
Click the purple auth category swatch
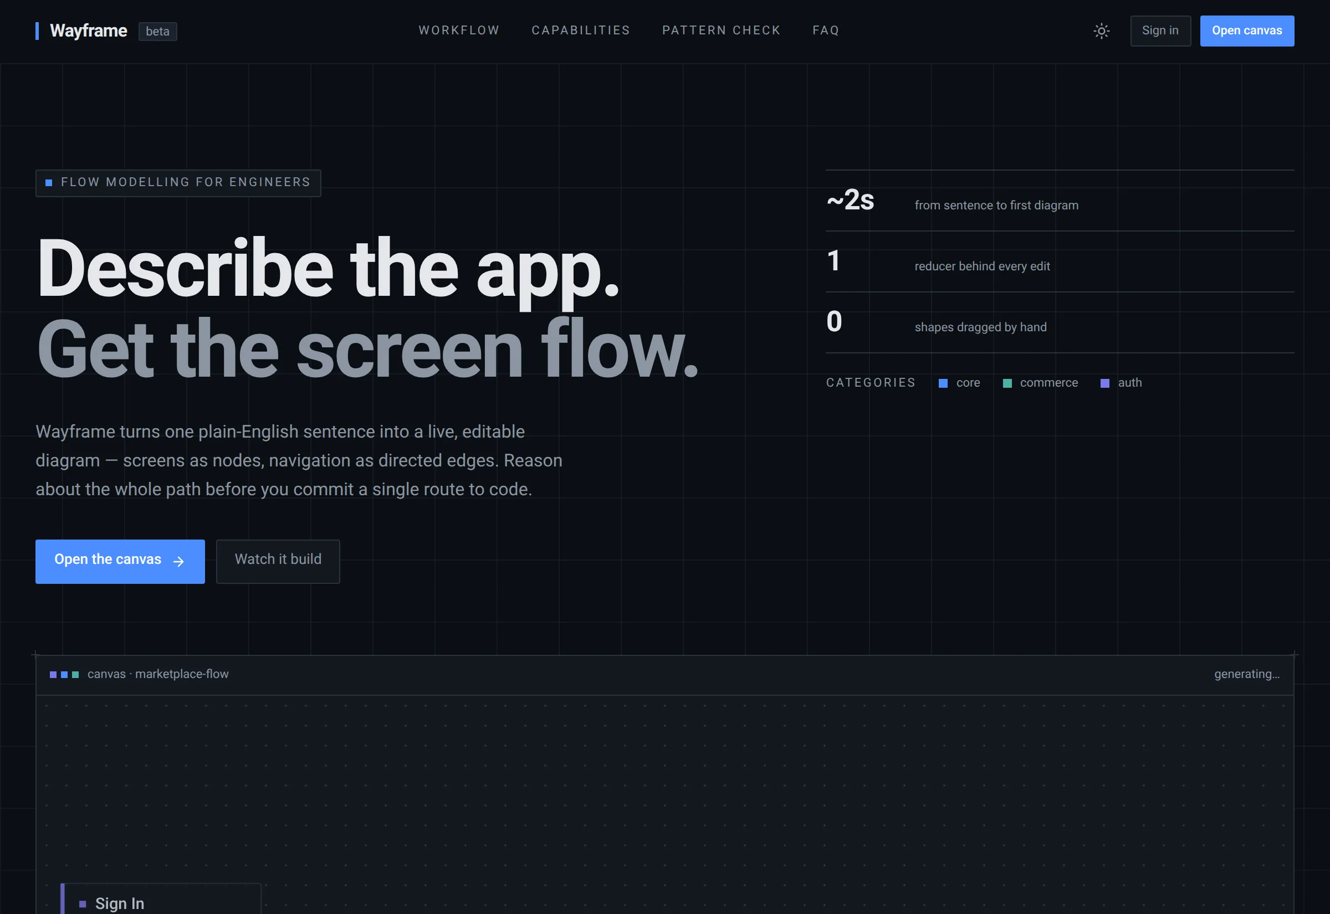click(1105, 383)
